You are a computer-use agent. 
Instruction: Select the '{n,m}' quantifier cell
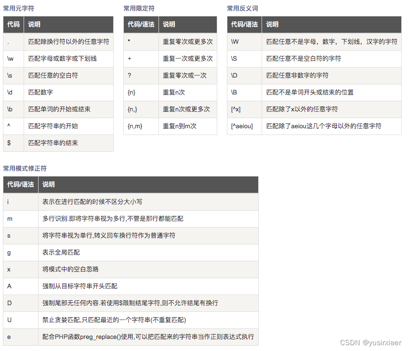[x=141, y=126]
